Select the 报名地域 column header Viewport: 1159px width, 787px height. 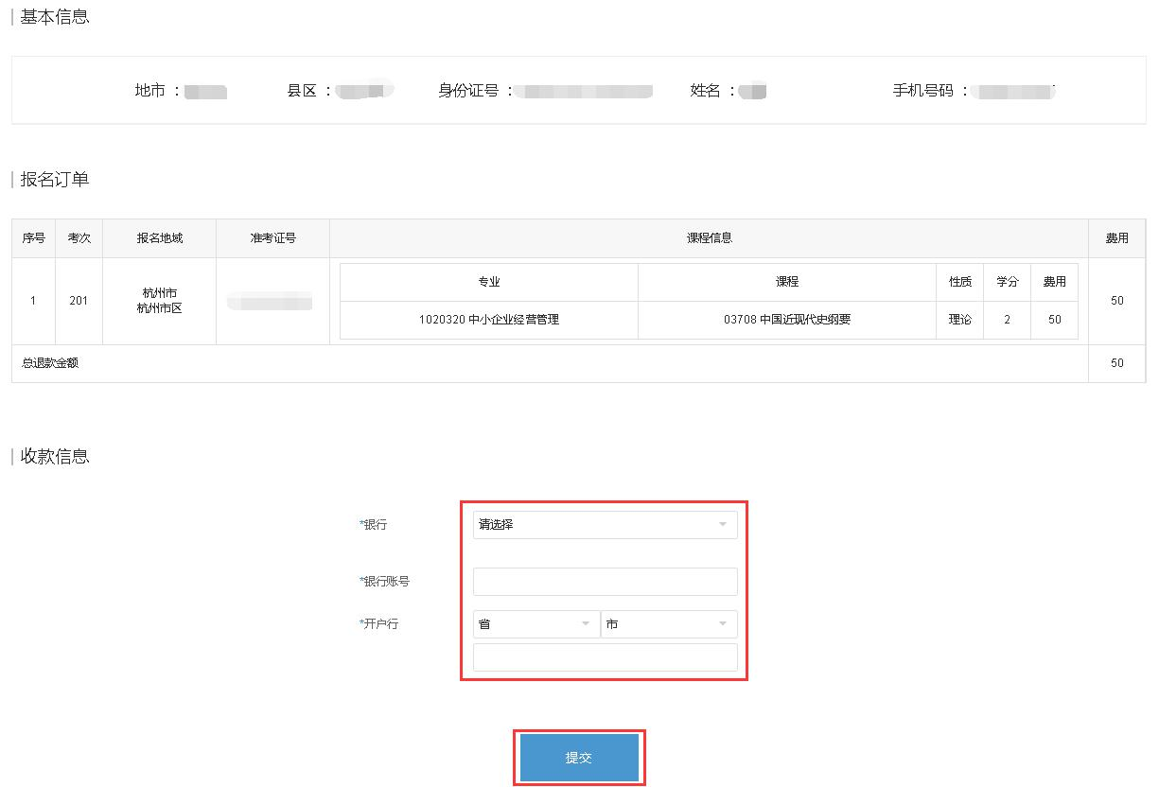(159, 238)
